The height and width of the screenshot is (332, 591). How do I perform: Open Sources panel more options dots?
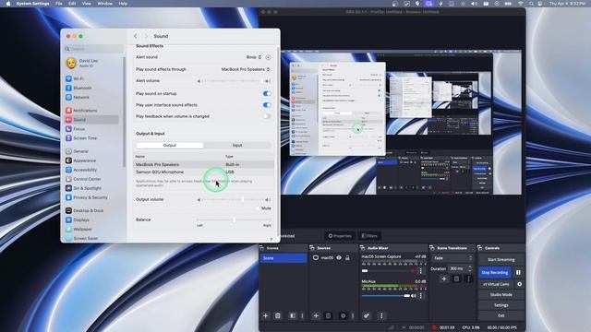353,315
